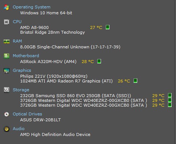Viewport: 176px width, 144px height.
Task: Click the Storage hard drive icon
Action: [7, 90]
